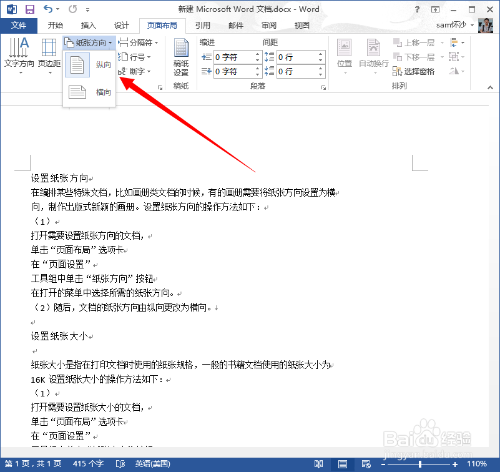
Task: Open the 下移一层 dropdown arrow
Action: [442, 57]
